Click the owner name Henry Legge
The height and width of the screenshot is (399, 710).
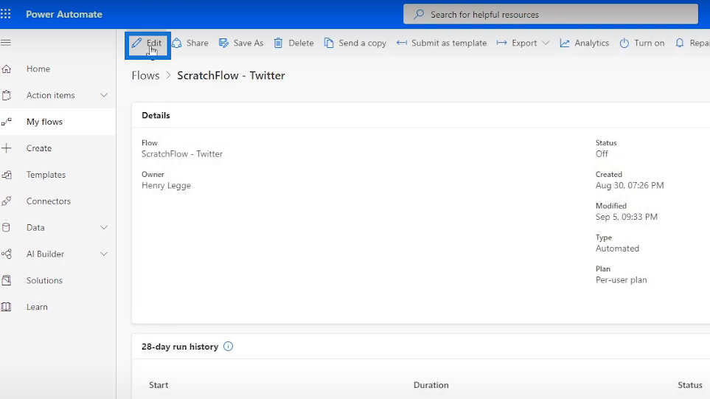(x=166, y=185)
